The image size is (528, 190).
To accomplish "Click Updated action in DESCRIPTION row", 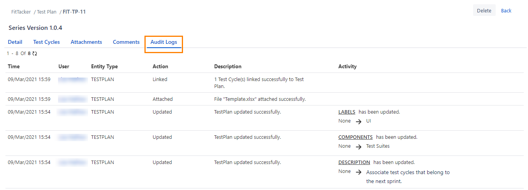I will (x=162, y=162).
